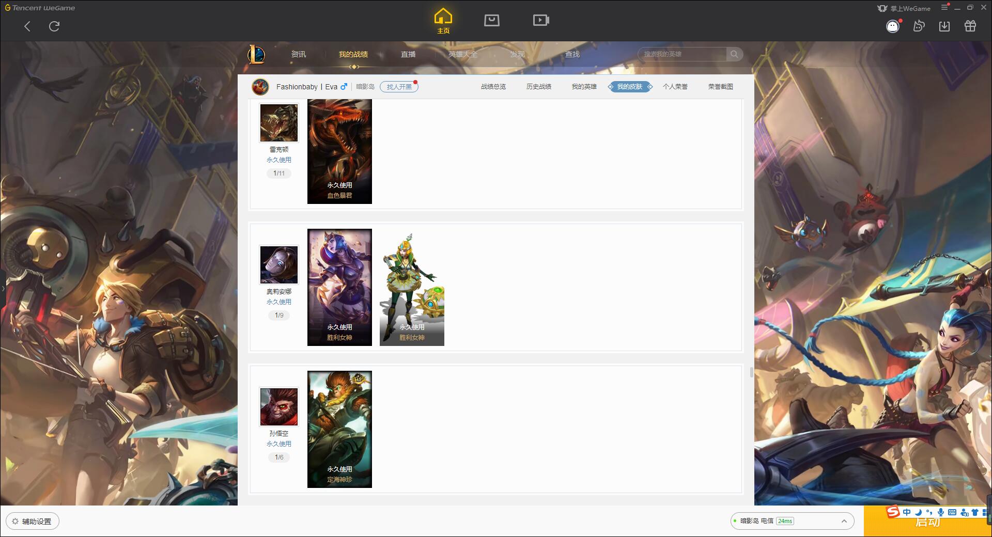
Task: Click the 奥莉安娜 champion name
Action: (279, 292)
